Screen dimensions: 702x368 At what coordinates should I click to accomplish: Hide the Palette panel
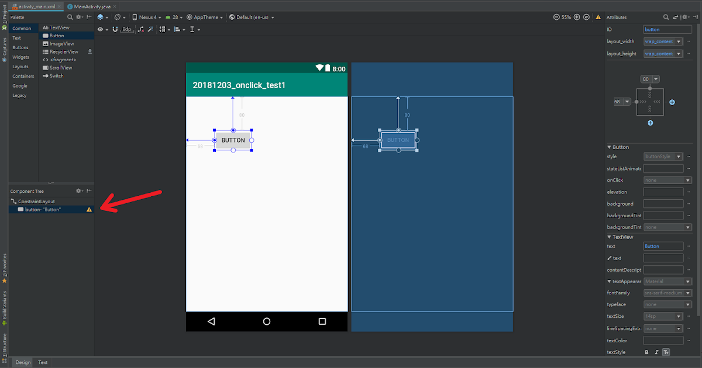point(89,18)
